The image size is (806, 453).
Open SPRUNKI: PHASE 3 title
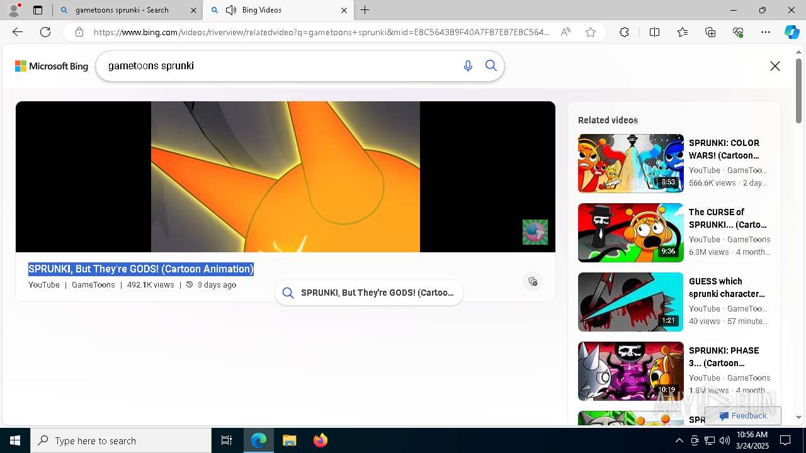point(724,357)
